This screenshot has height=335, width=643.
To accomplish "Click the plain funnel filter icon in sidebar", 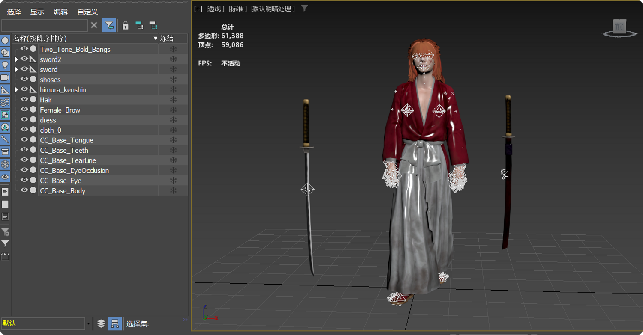I will pos(5,244).
